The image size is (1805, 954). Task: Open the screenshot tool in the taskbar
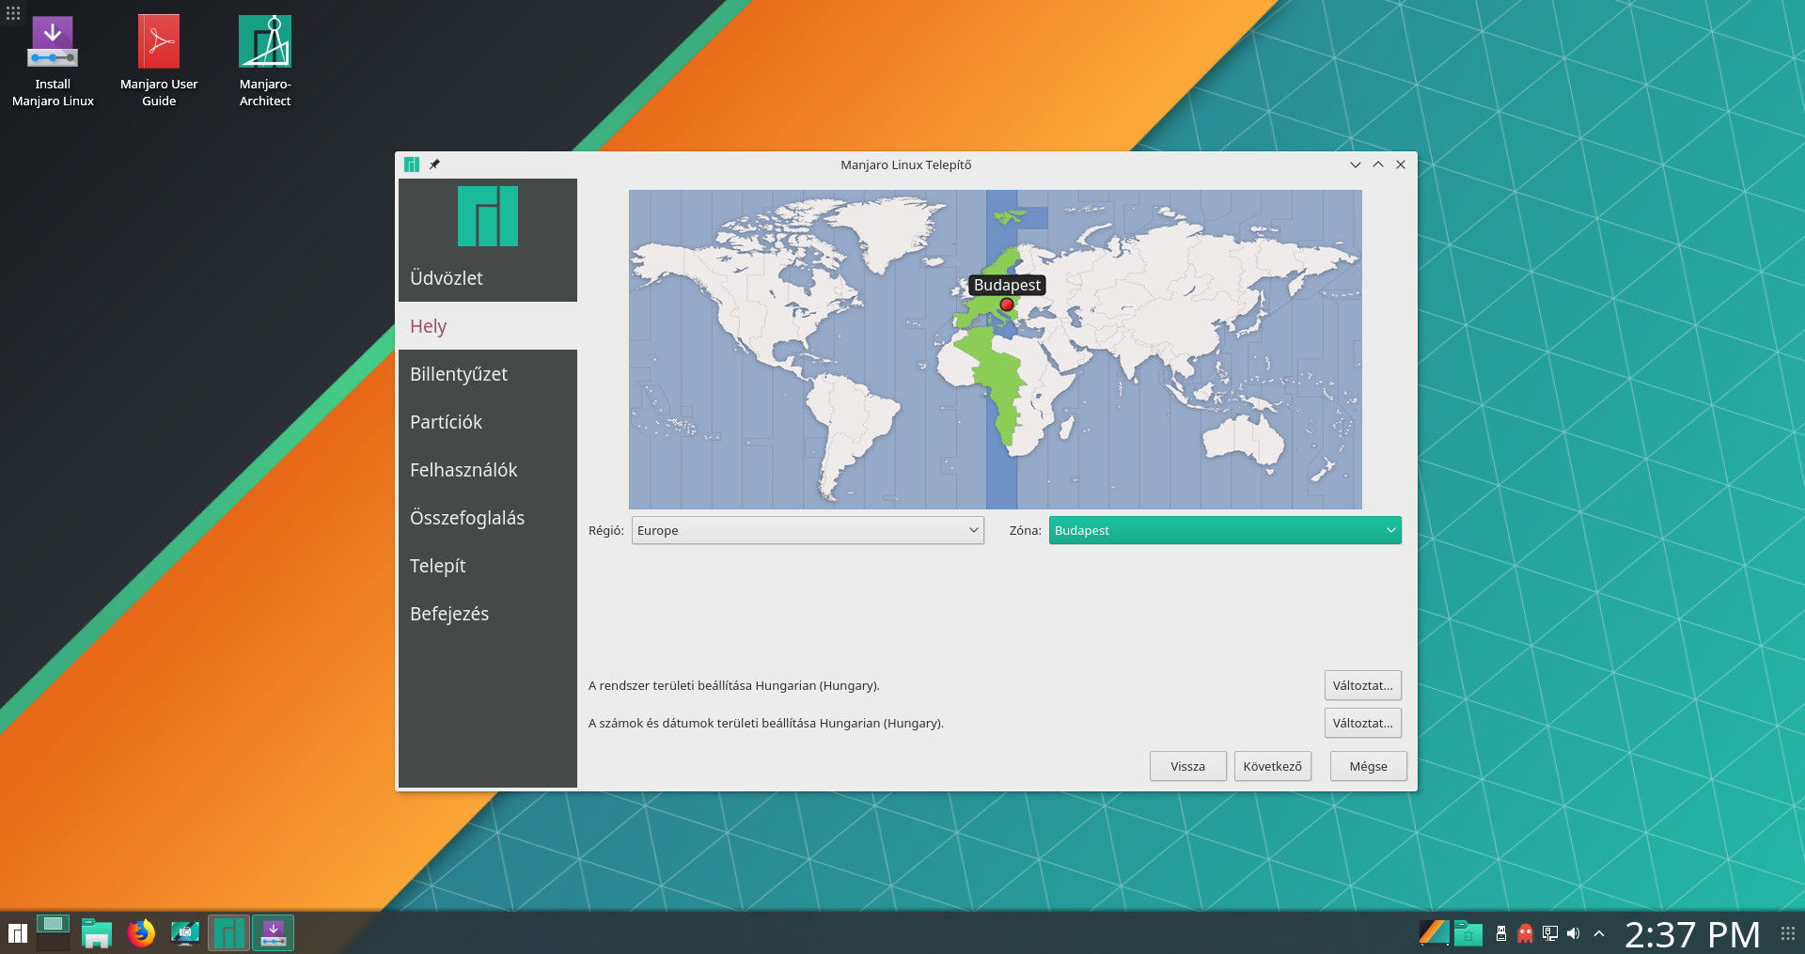185,933
